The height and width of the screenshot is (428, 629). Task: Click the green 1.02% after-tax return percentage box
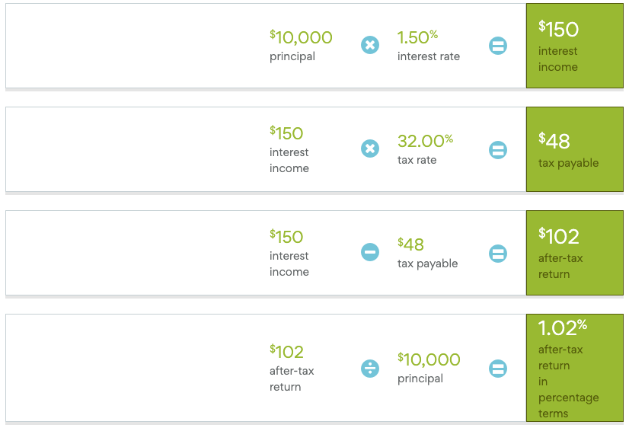pos(574,368)
